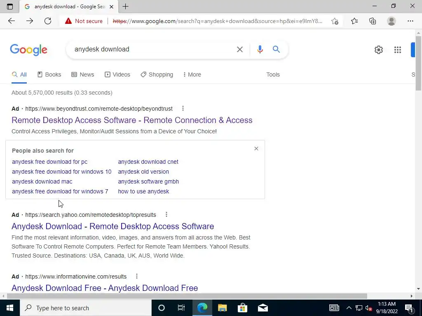Open the Anydesk Download Yahoo ad link

pyautogui.click(x=113, y=226)
